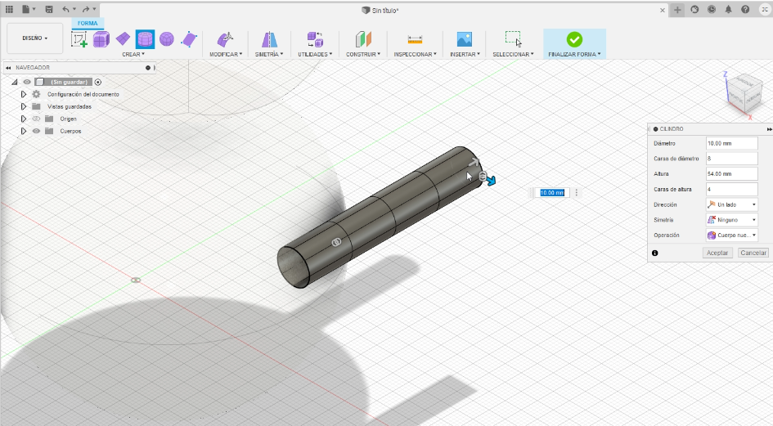The image size is (773, 426).
Task: Open the Dirección dropdown set to Un lado
Action: pyautogui.click(x=731, y=204)
